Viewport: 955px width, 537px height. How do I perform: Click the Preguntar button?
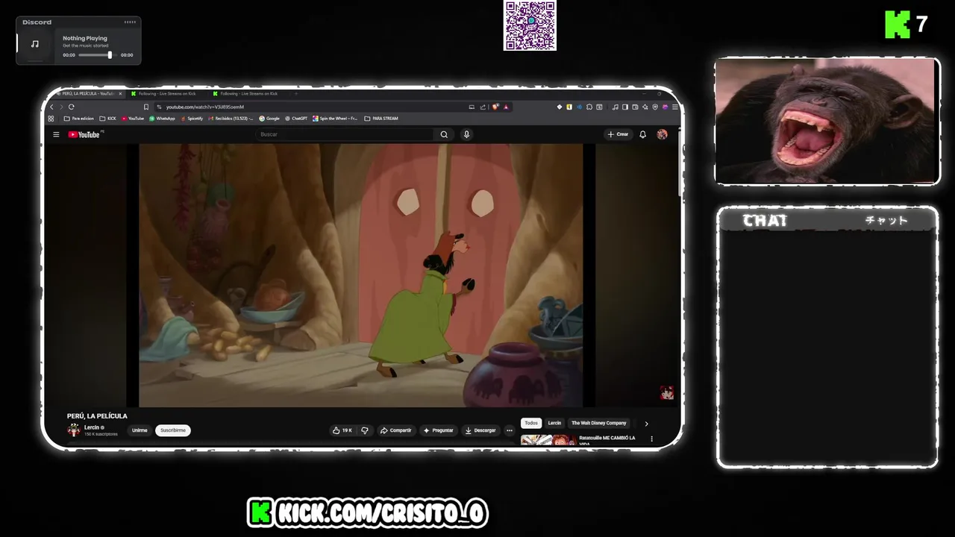438,430
